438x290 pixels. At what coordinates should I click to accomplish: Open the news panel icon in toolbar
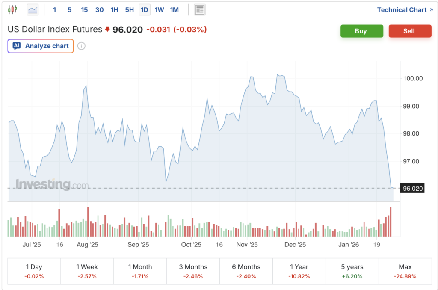click(199, 9)
